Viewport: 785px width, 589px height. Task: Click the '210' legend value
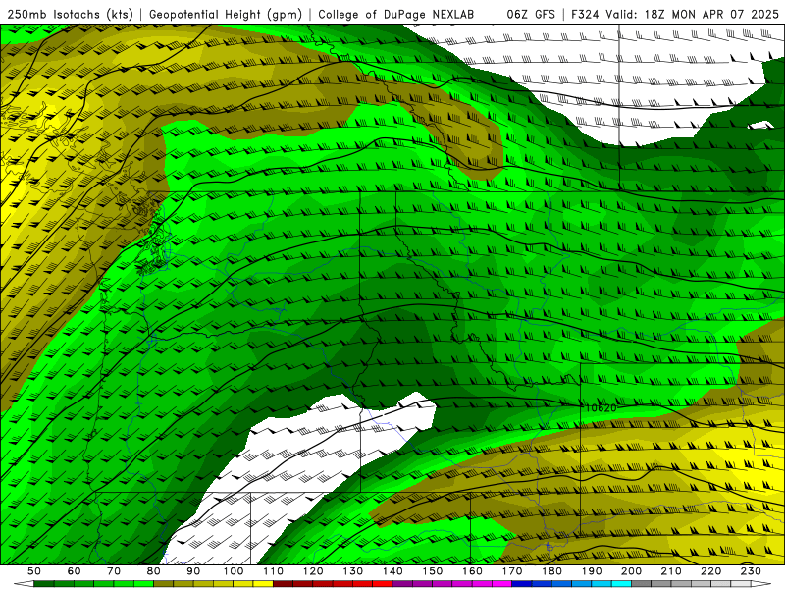point(671,571)
